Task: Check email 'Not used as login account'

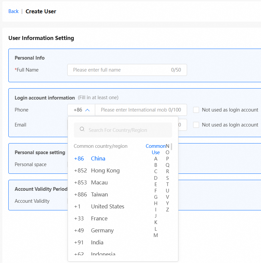Action: point(196,125)
